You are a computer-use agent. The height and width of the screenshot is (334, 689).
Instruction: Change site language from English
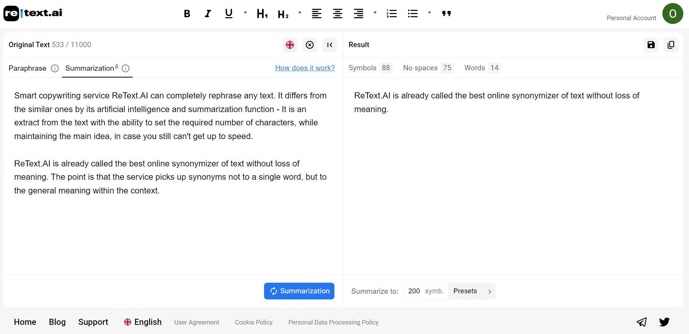[143, 322]
